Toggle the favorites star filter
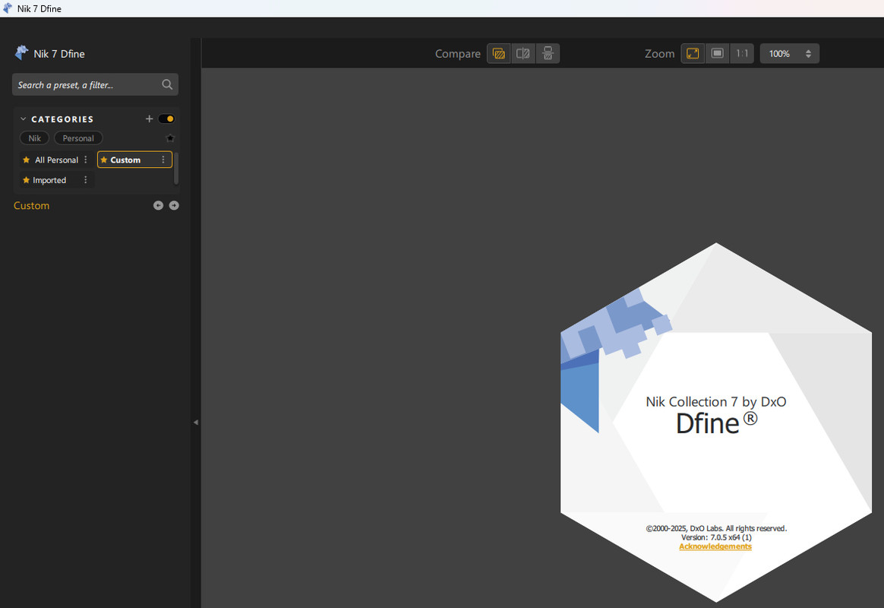The height and width of the screenshot is (608, 884). click(170, 138)
